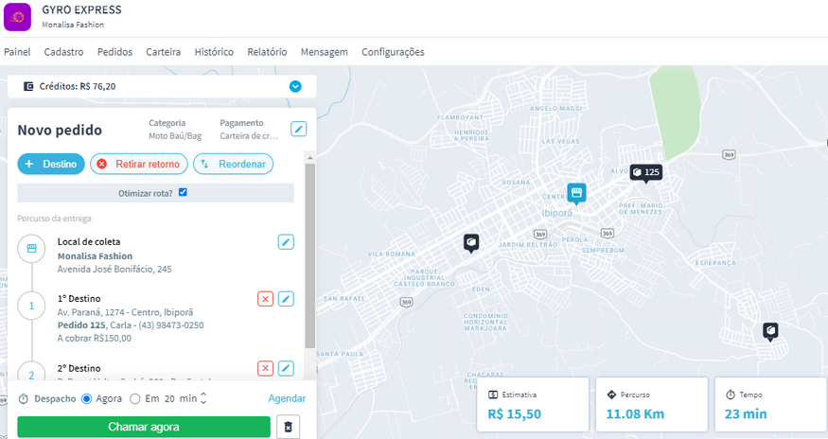Image resolution: width=828 pixels, height=439 pixels.
Task: Select the map package marker labeled 125
Action: (x=646, y=172)
